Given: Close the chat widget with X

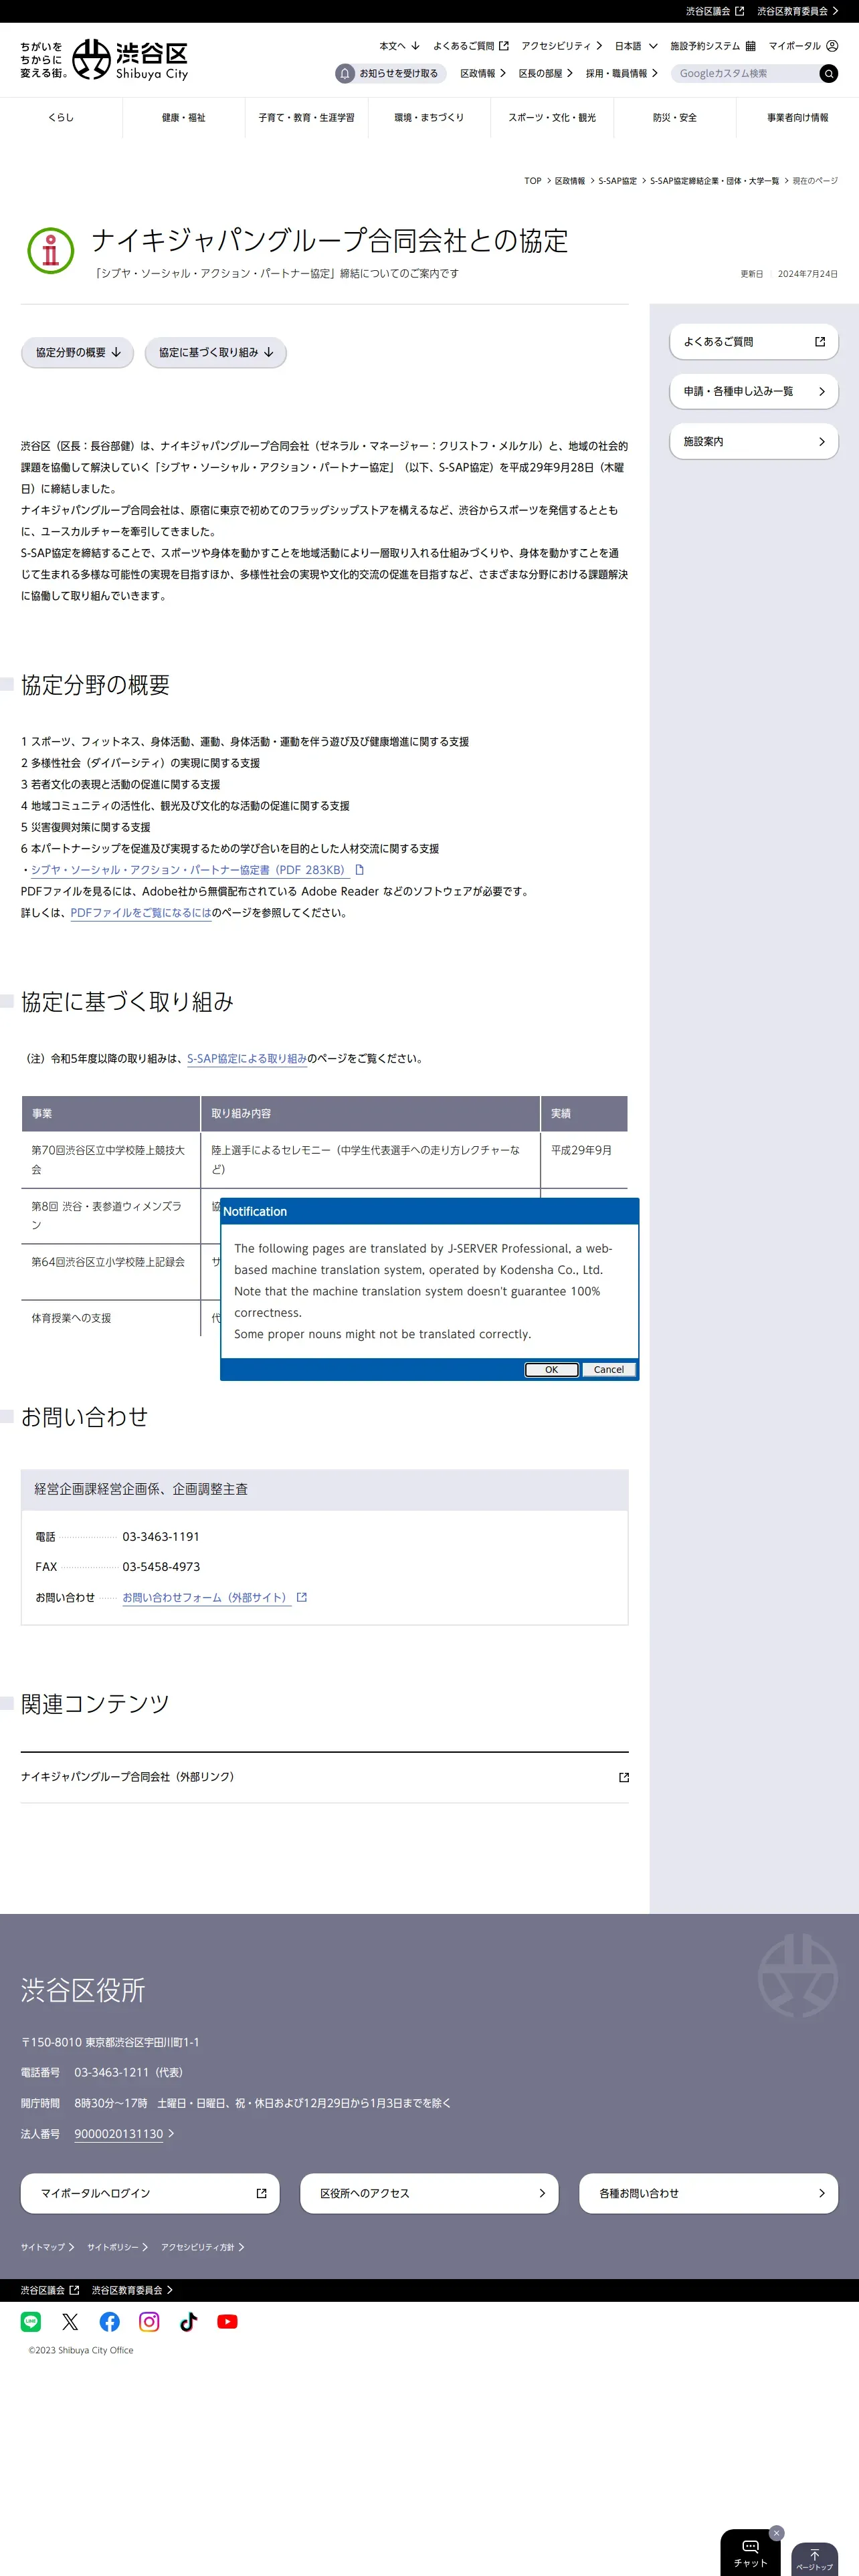Looking at the screenshot, I should 776,2532.
